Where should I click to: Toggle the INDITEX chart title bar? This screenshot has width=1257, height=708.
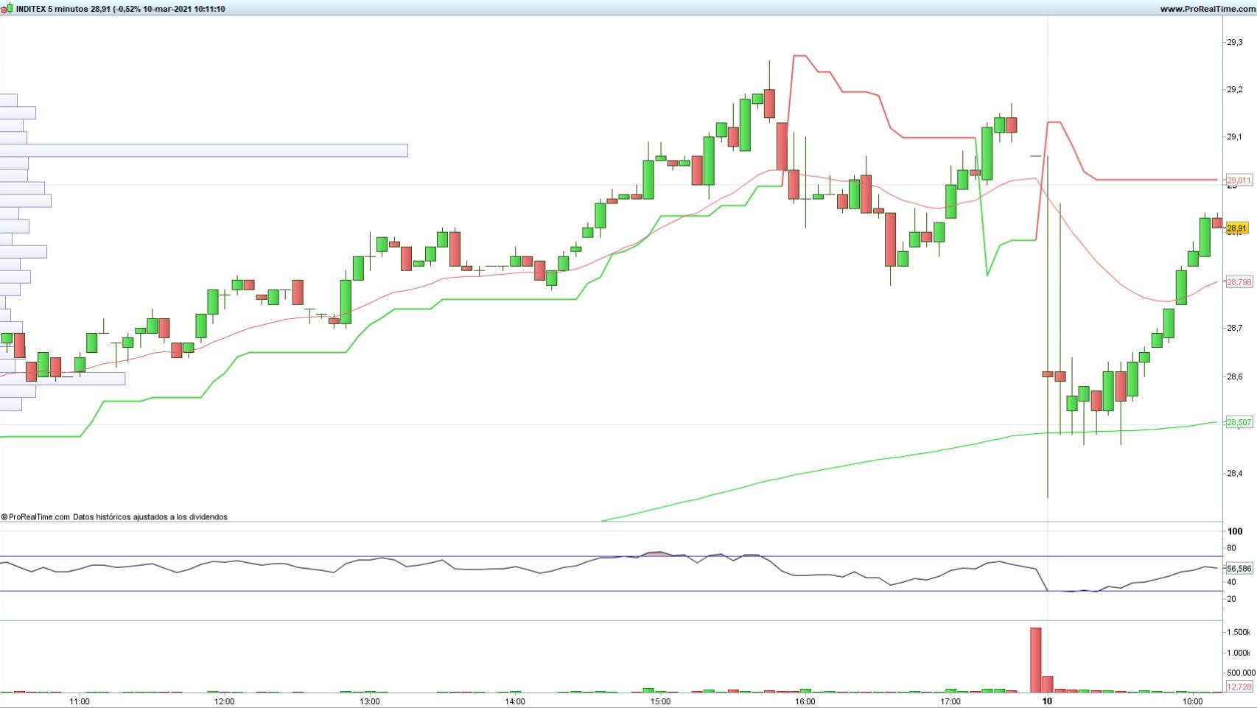point(118,7)
